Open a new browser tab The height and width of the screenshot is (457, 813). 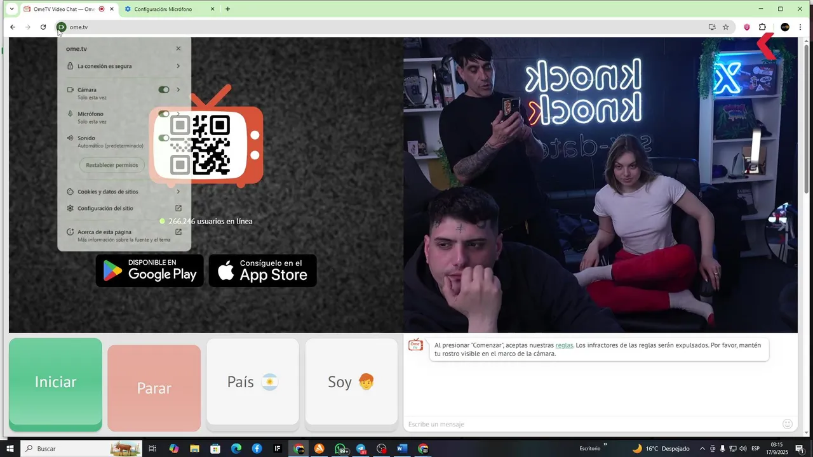(227, 9)
